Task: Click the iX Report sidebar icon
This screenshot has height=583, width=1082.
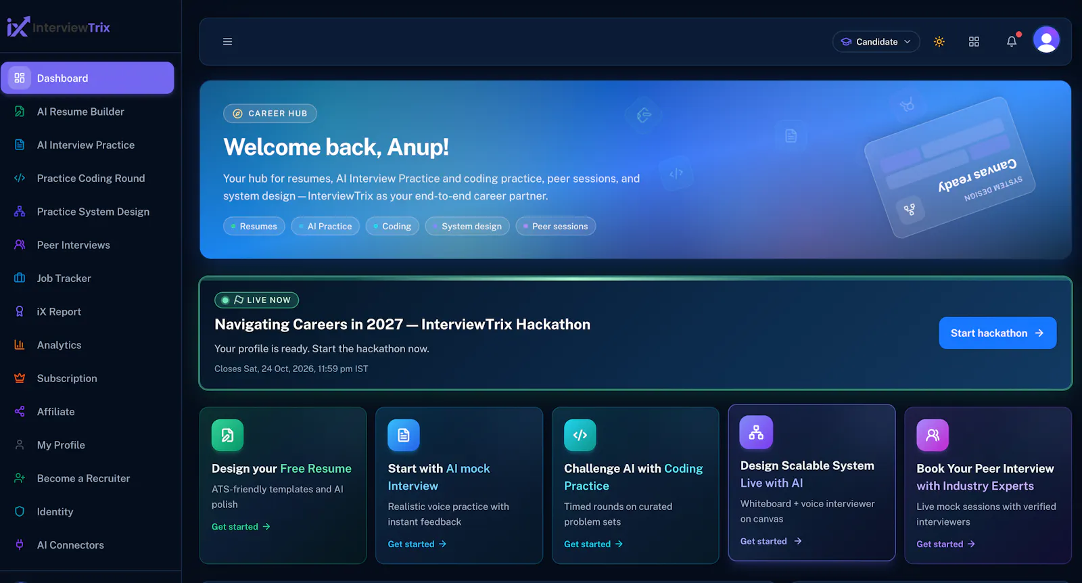Action: [x=20, y=312]
